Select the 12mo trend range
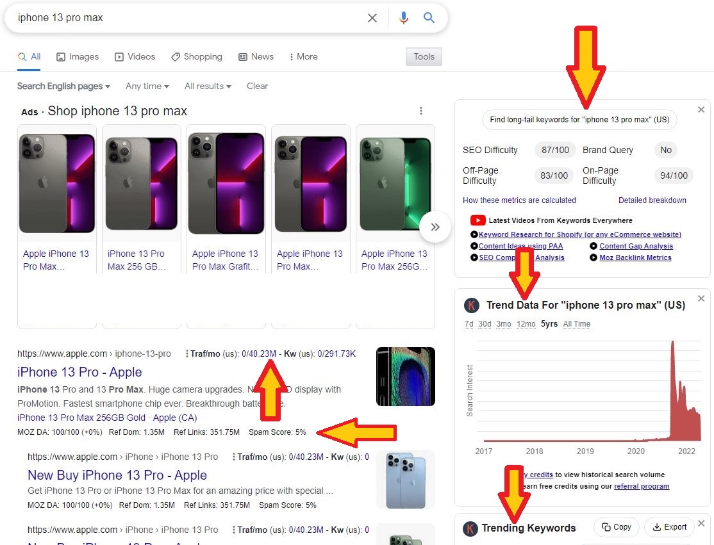Viewport: 714px width, 545px height. (x=526, y=324)
